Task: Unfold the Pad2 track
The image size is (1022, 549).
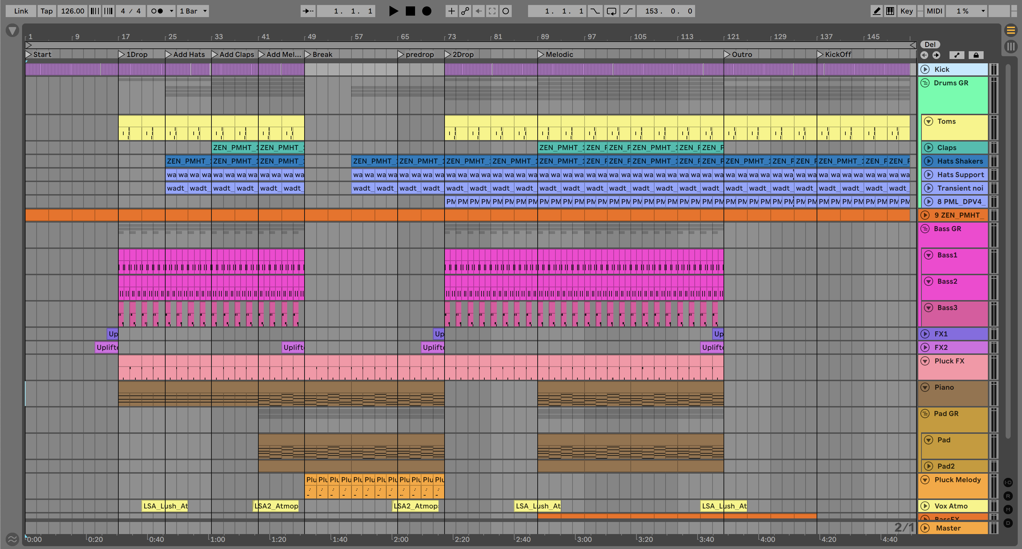Action: 929,466
